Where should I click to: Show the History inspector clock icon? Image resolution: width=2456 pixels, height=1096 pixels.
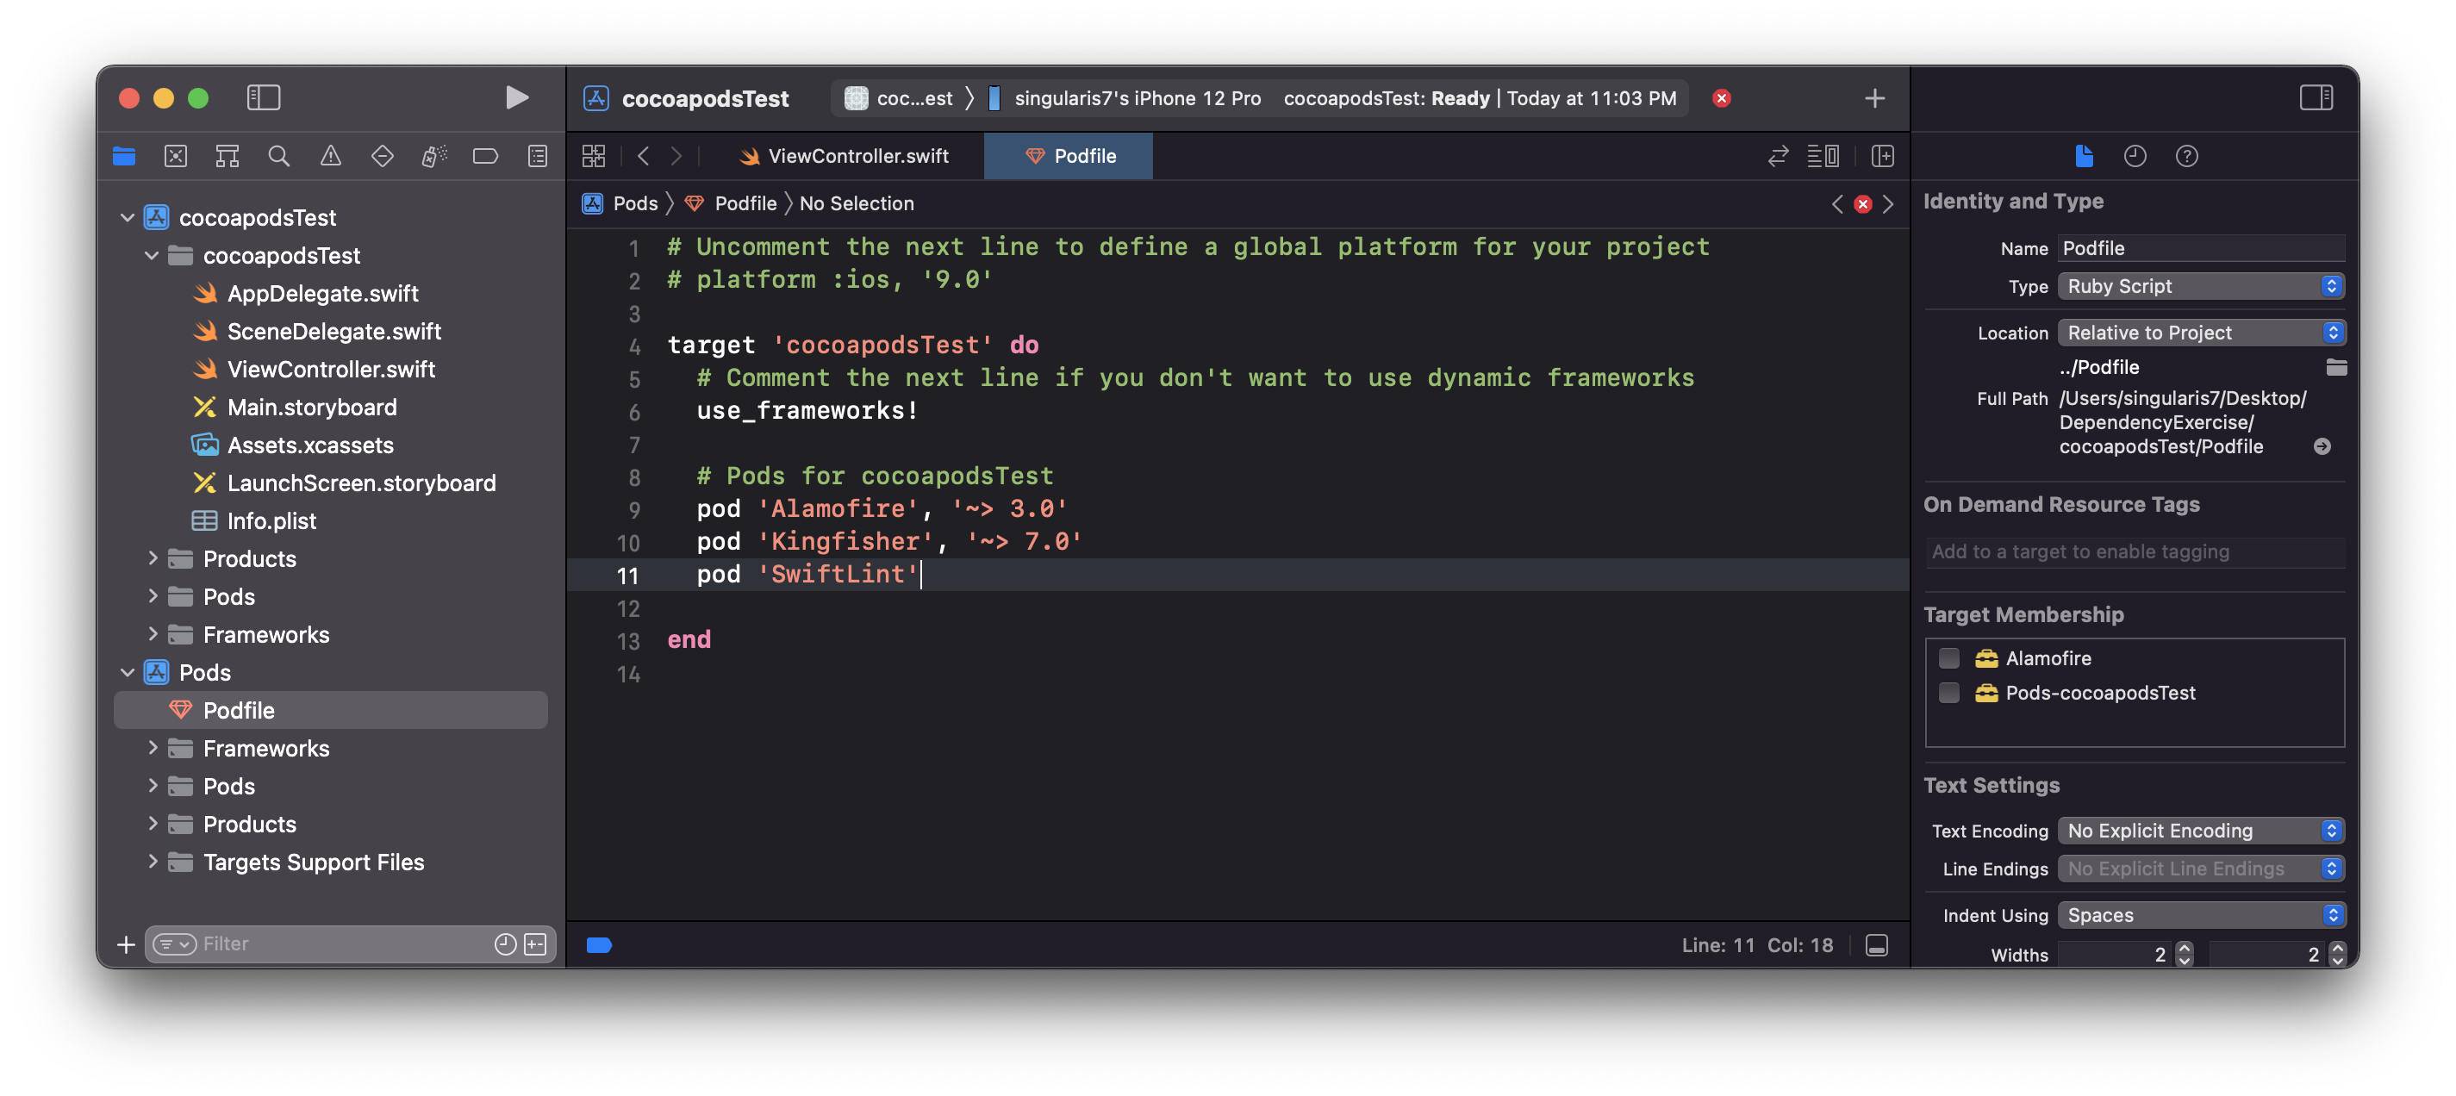click(x=2134, y=156)
